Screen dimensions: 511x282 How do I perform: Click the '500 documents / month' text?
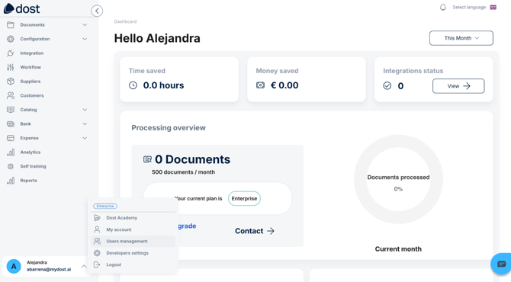(x=184, y=172)
